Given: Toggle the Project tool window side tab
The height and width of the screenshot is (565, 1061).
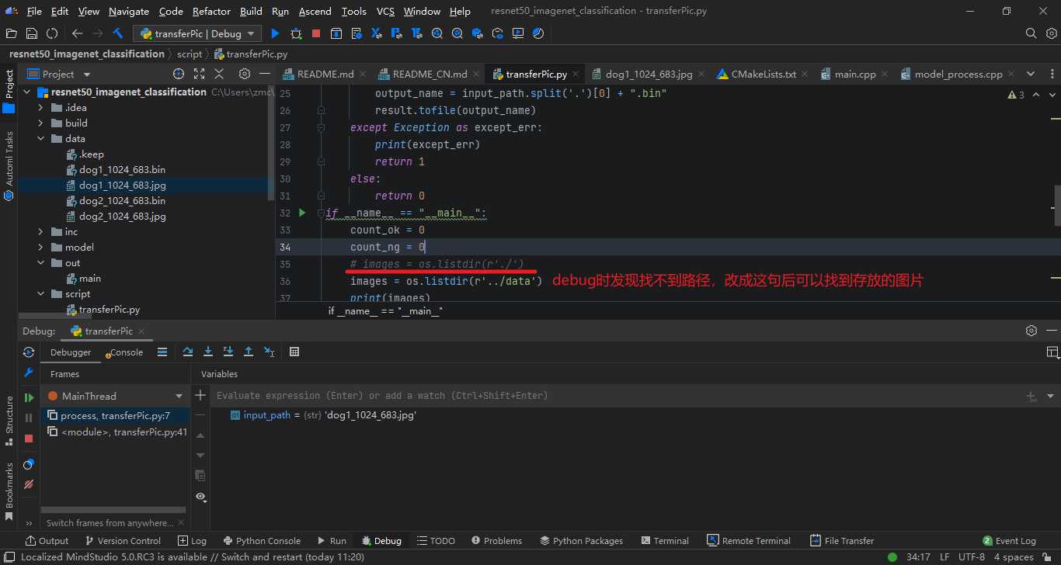Looking at the screenshot, I should tap(9, 92).
